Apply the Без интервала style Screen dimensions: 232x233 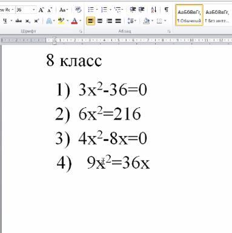217,15
